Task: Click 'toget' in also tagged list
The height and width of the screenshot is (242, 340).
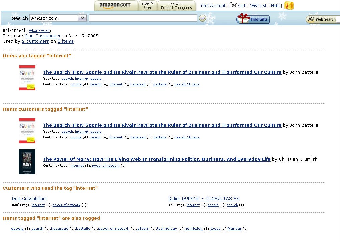Action: pos(215,228)
